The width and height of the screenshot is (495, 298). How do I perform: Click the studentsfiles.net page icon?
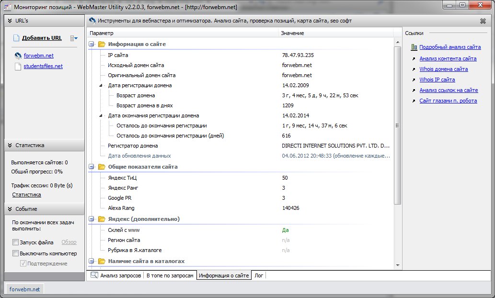[18, 66]
